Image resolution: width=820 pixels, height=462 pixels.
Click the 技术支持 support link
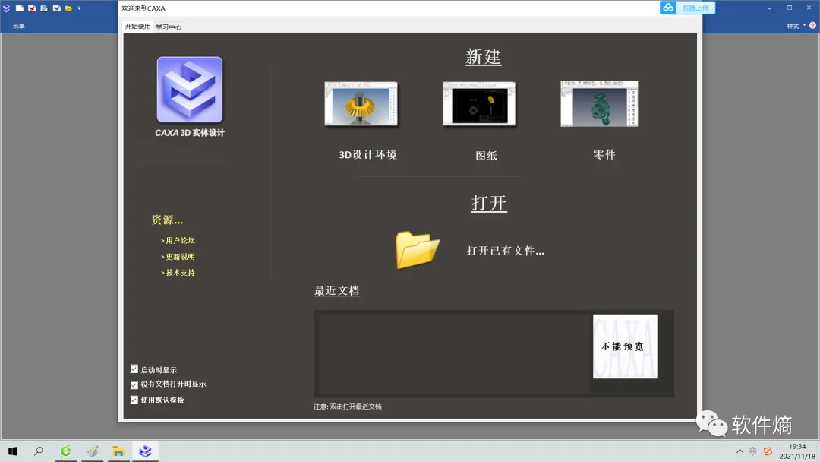coord(178,271)
